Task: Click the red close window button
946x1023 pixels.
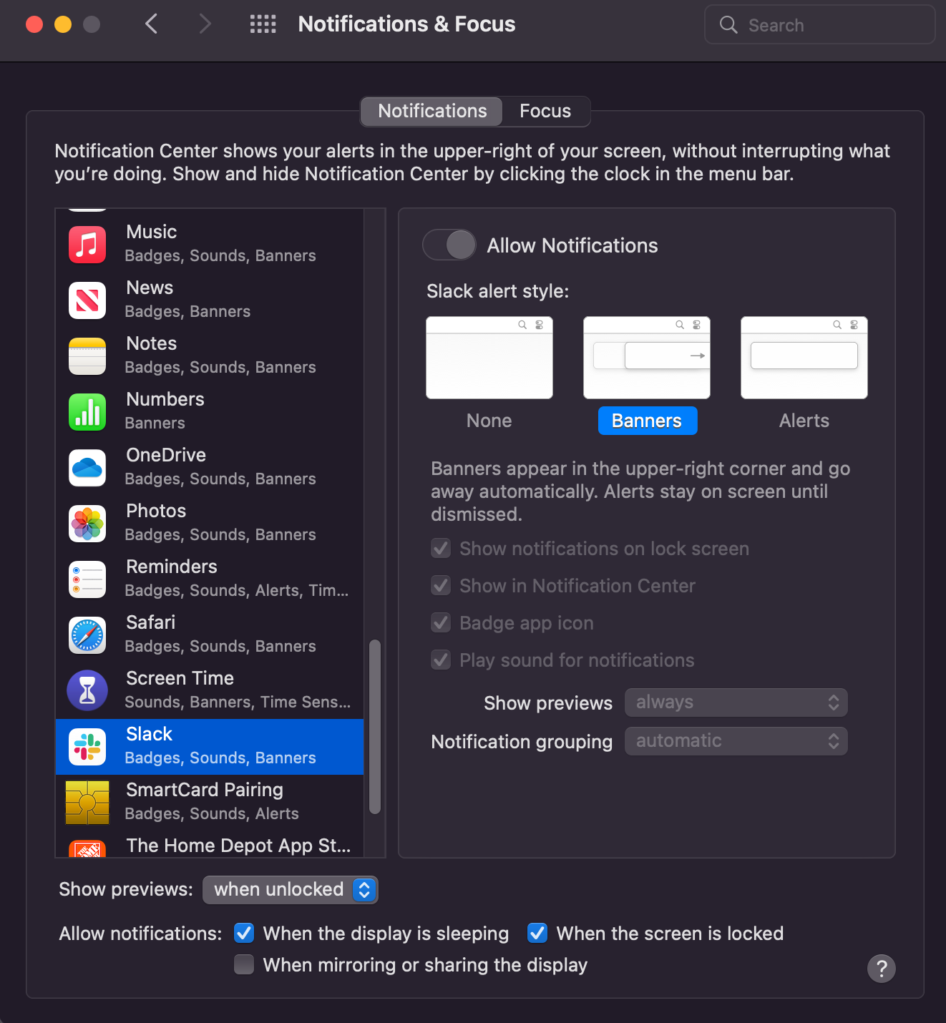Action: point(34,24)
